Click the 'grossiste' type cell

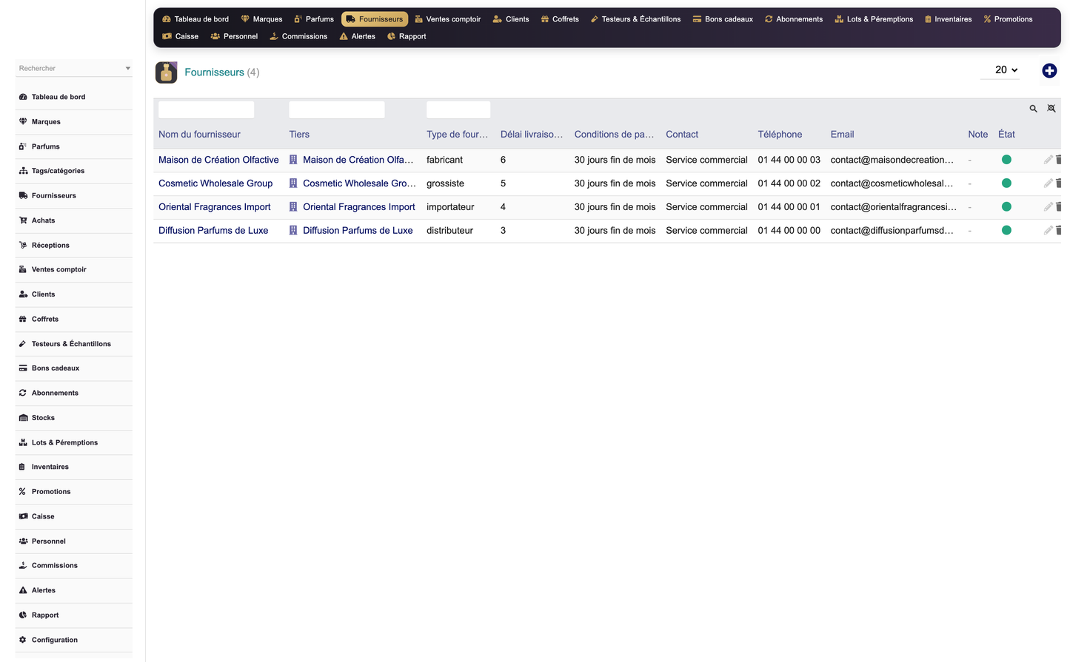(x=445, y=183)
